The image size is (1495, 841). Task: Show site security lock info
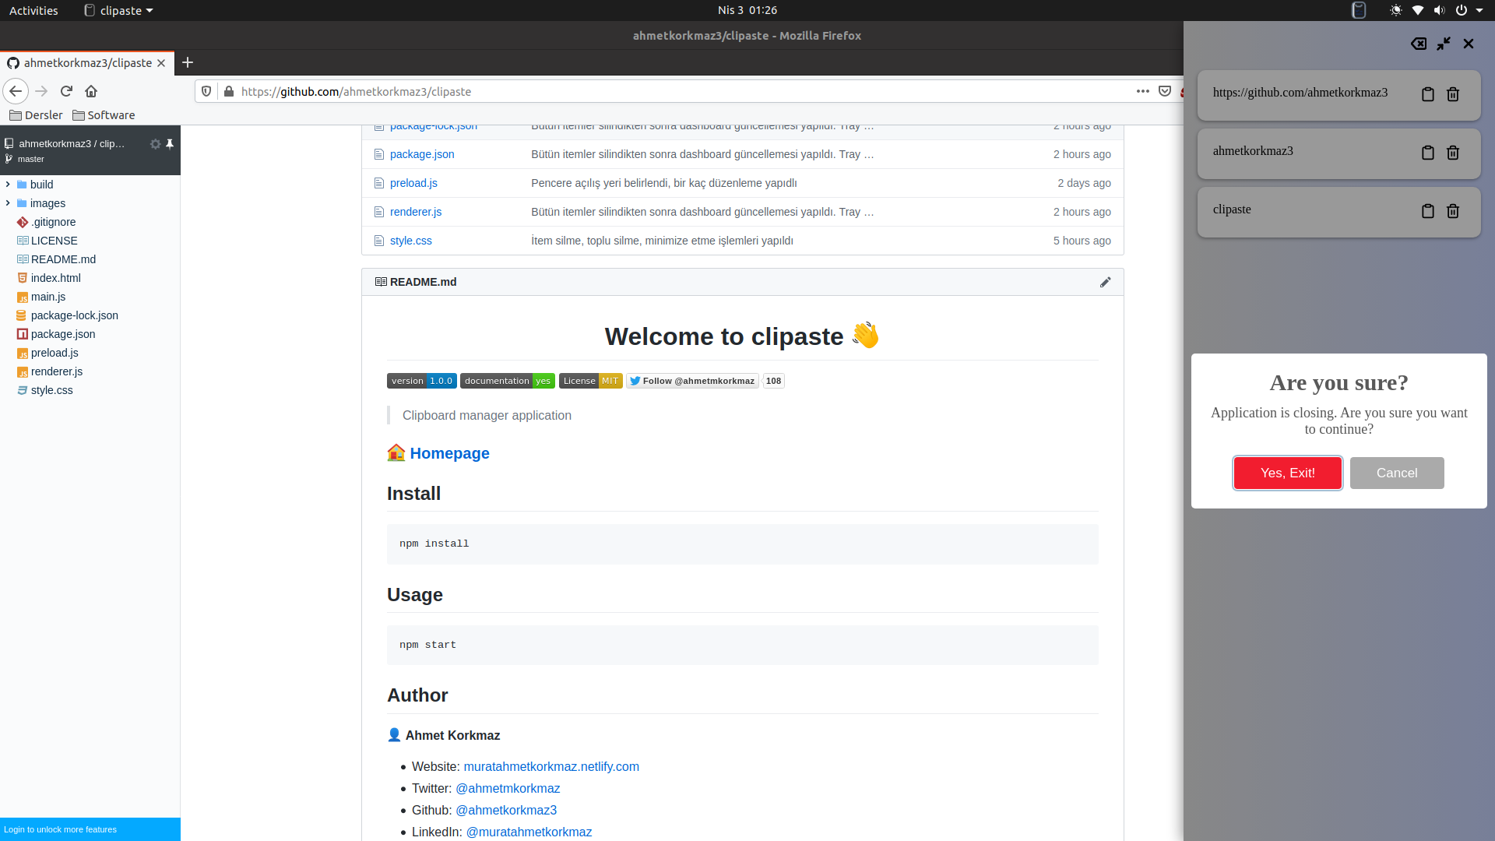click(x=229, y=91)
